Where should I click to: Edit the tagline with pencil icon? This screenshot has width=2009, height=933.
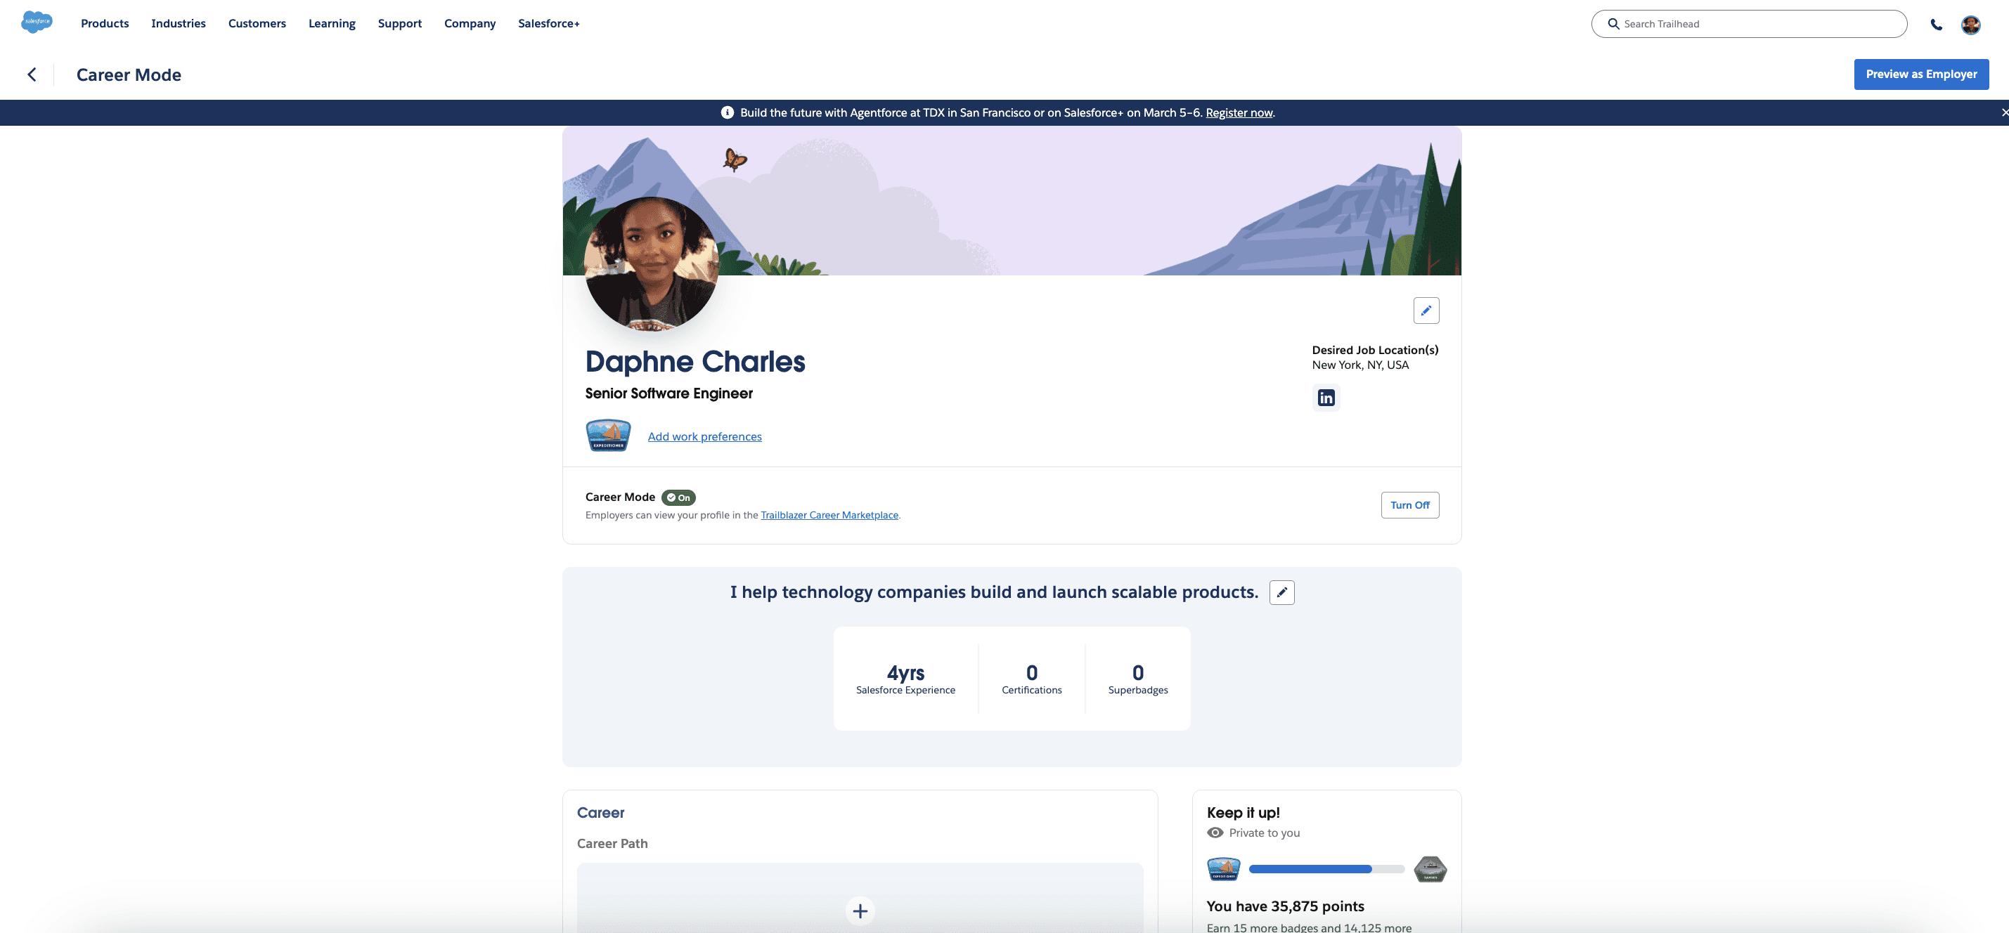(x=1281, y=592)
